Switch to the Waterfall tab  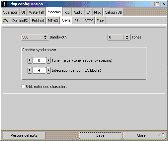[36, 12]
